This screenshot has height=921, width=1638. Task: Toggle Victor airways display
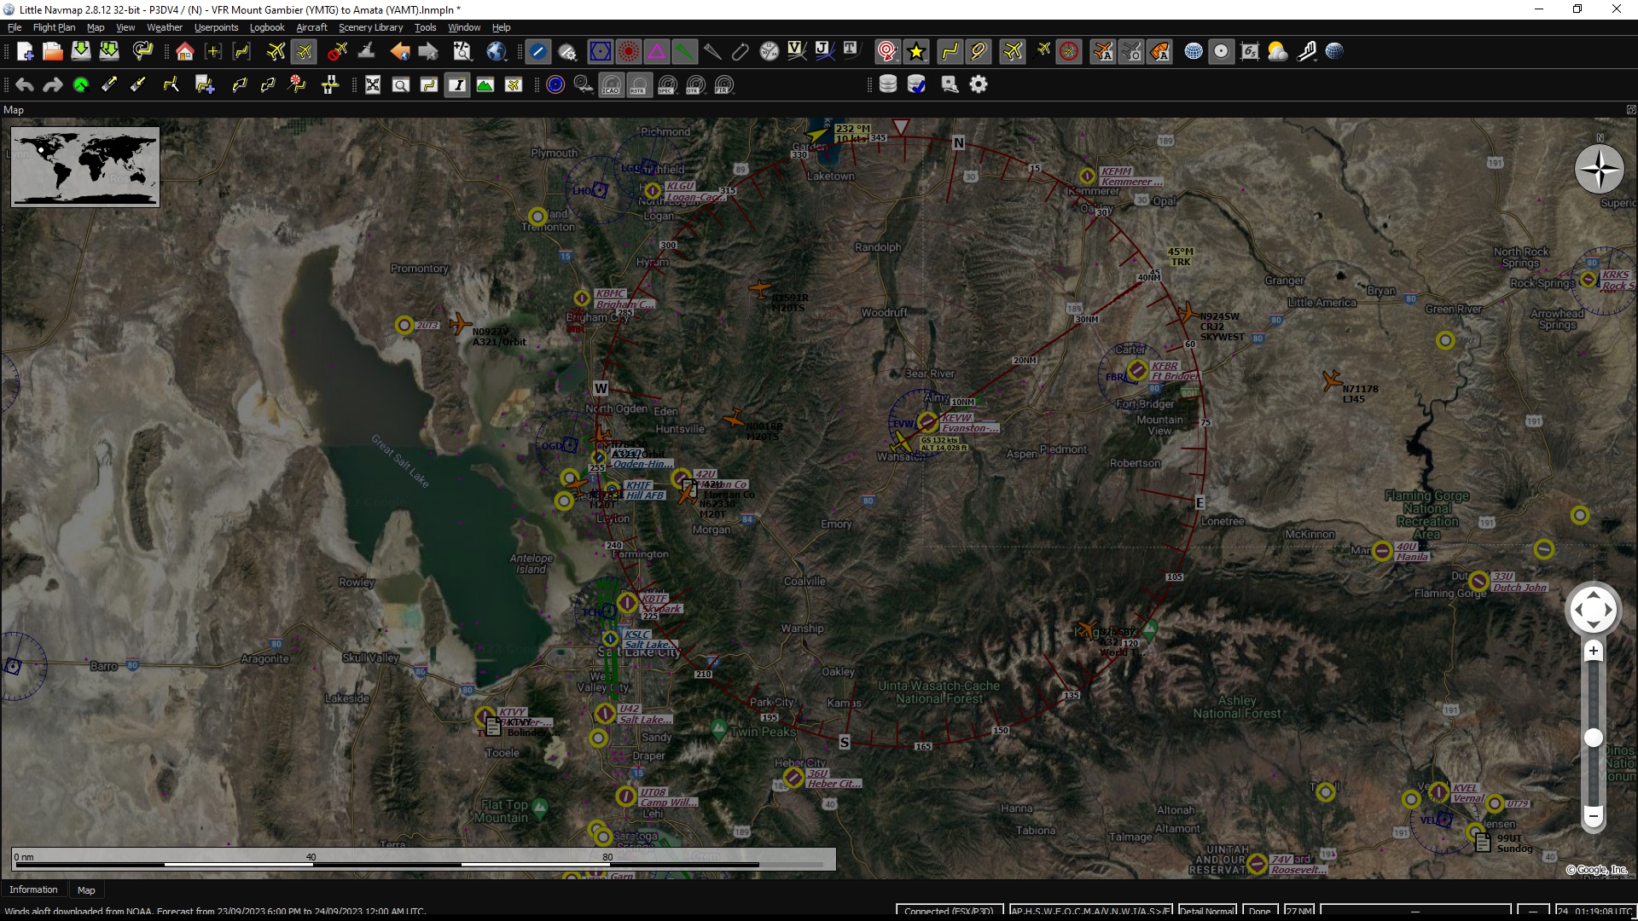(x=797, y=51)
